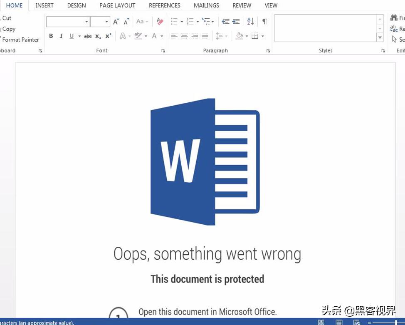405x325 pixels.
Task: Click the Decrease Indent icon
Action: 225,22
